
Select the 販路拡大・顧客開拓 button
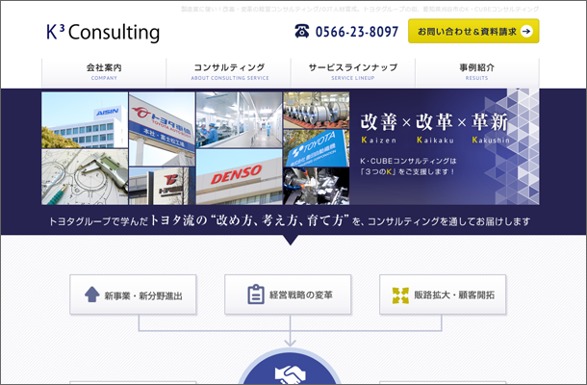[x=443, y=295]
